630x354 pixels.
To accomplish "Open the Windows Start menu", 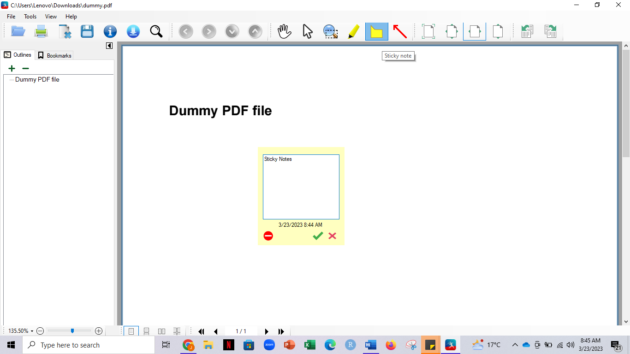I will click(11, 345).
